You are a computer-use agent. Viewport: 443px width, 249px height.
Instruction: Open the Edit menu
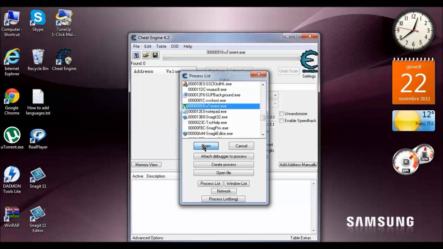coord(148,46)
